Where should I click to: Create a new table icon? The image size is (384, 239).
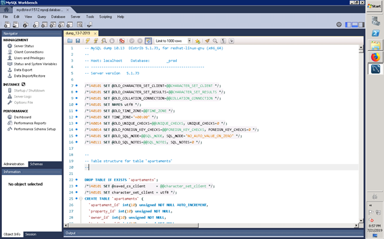(44, 25)
